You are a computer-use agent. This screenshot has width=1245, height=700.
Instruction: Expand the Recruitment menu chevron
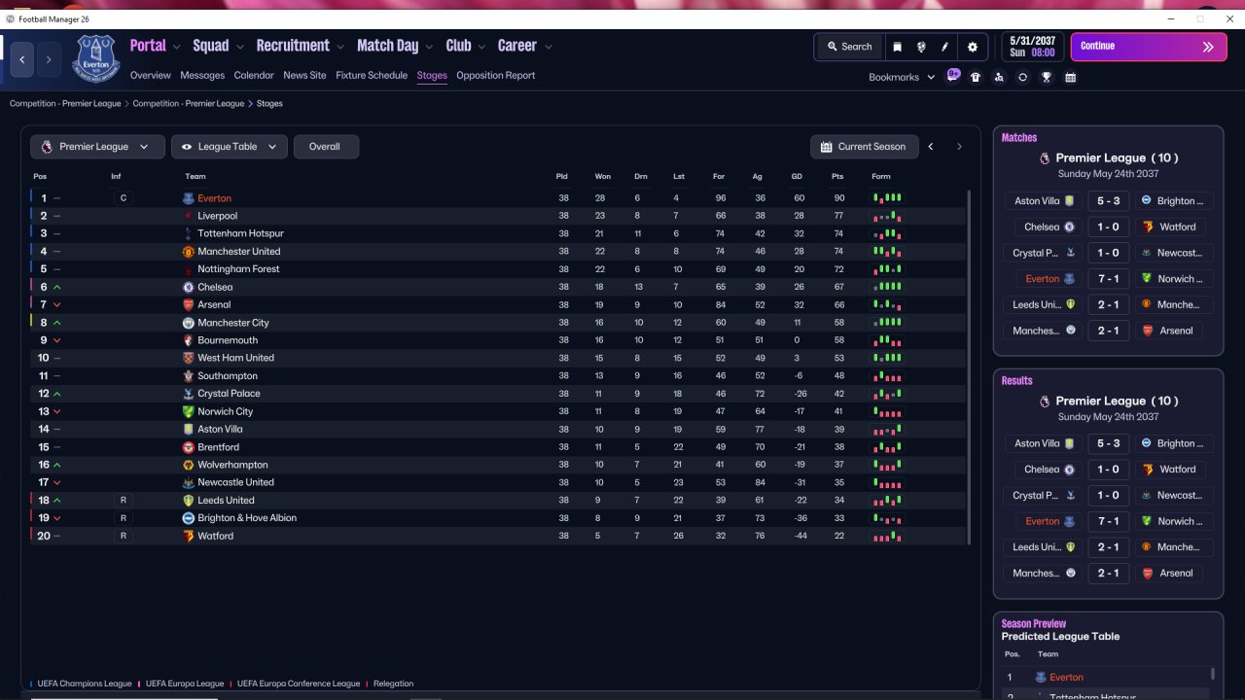[340, 47]
